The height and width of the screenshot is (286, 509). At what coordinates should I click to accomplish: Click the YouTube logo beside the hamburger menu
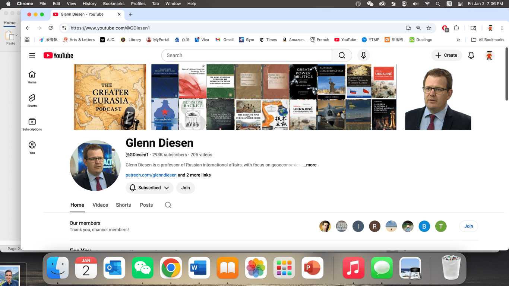pyautogui.click(x=59, y=55)
